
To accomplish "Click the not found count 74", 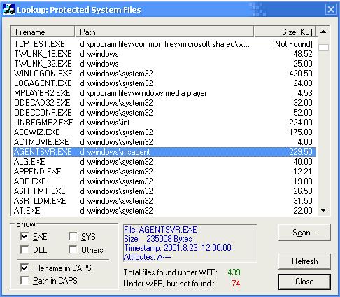I will (236, 284).
